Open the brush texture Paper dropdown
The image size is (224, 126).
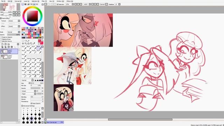point(29,94)
